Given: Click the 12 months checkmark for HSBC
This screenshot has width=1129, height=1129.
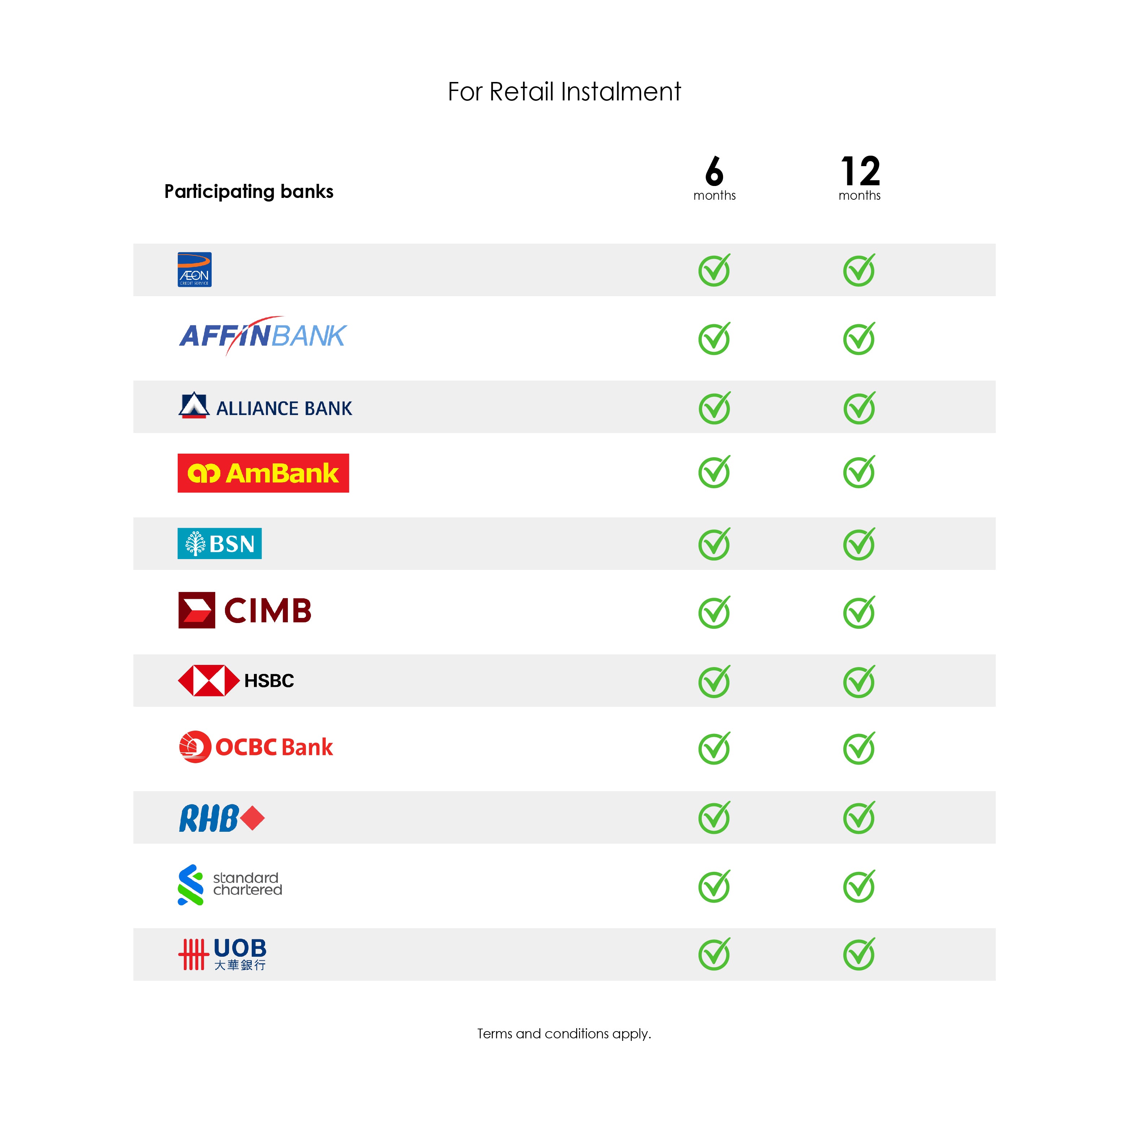Looking at the screenshot, I should (x=858, y=681).
